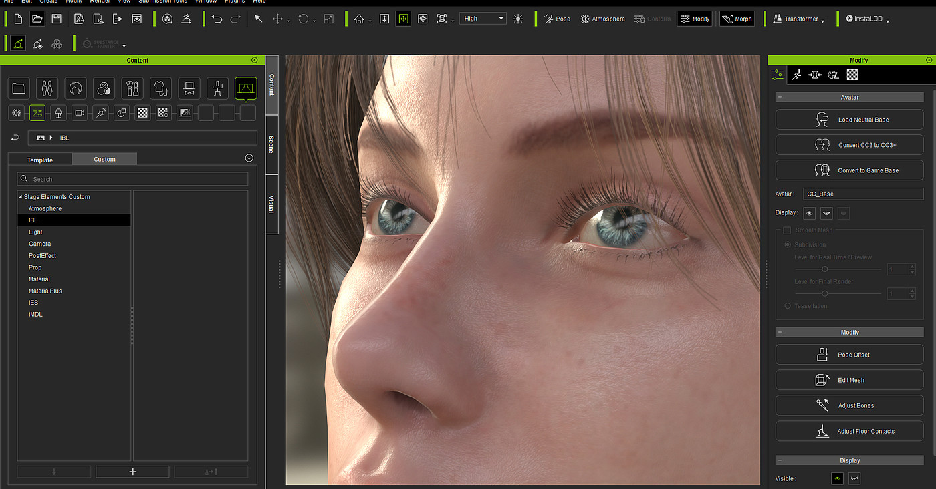
Task: Adjust the Level for Real Time Preview slider
Action: click(825, 269)
